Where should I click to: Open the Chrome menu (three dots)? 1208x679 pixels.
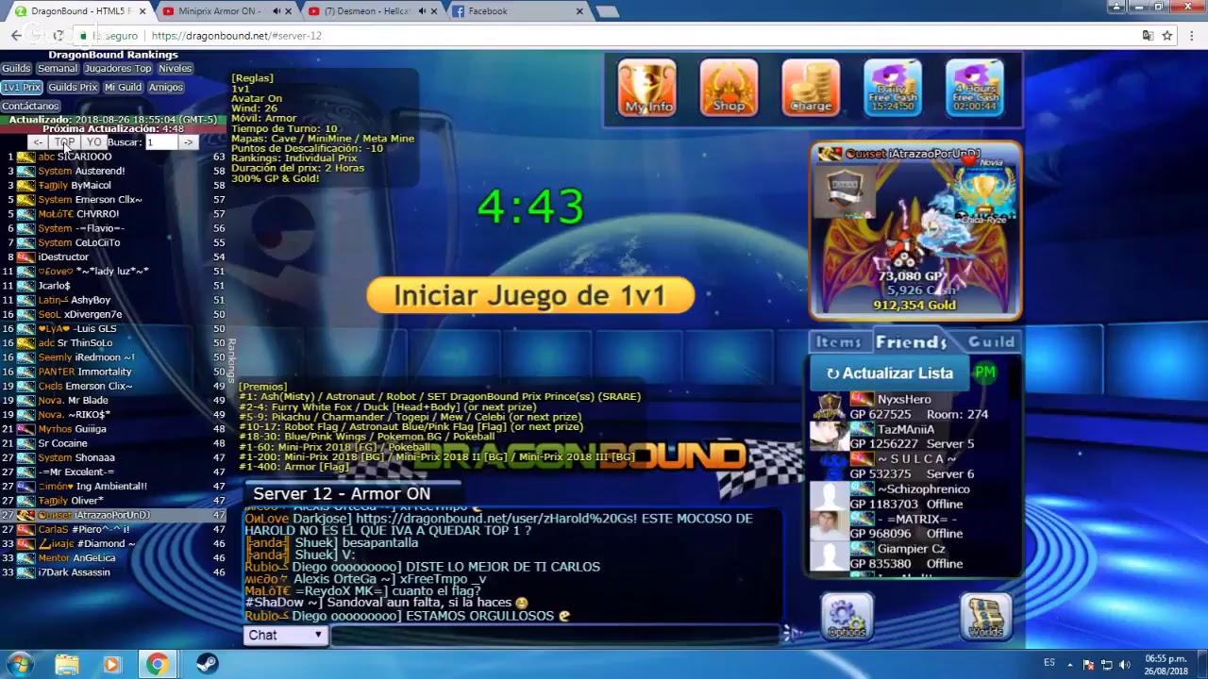(1194, 36)
